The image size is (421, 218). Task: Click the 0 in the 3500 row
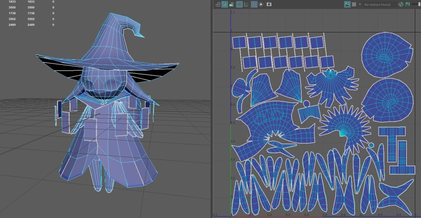[53, 7]
